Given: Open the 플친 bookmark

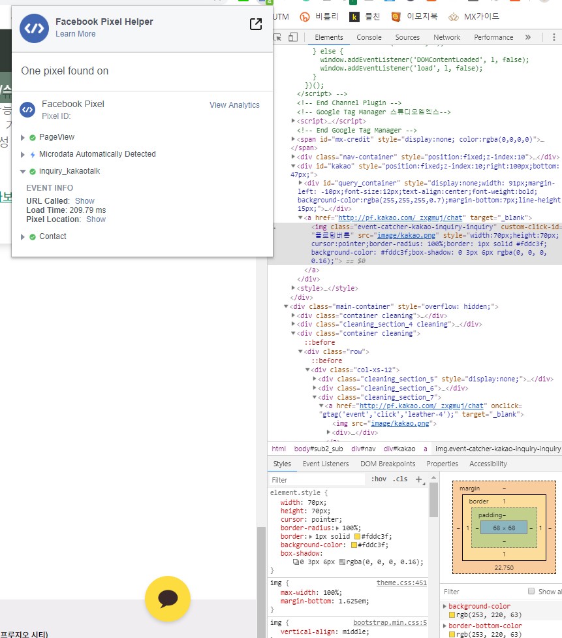Looking at the screenshot, I should click(x=365, y=17).
